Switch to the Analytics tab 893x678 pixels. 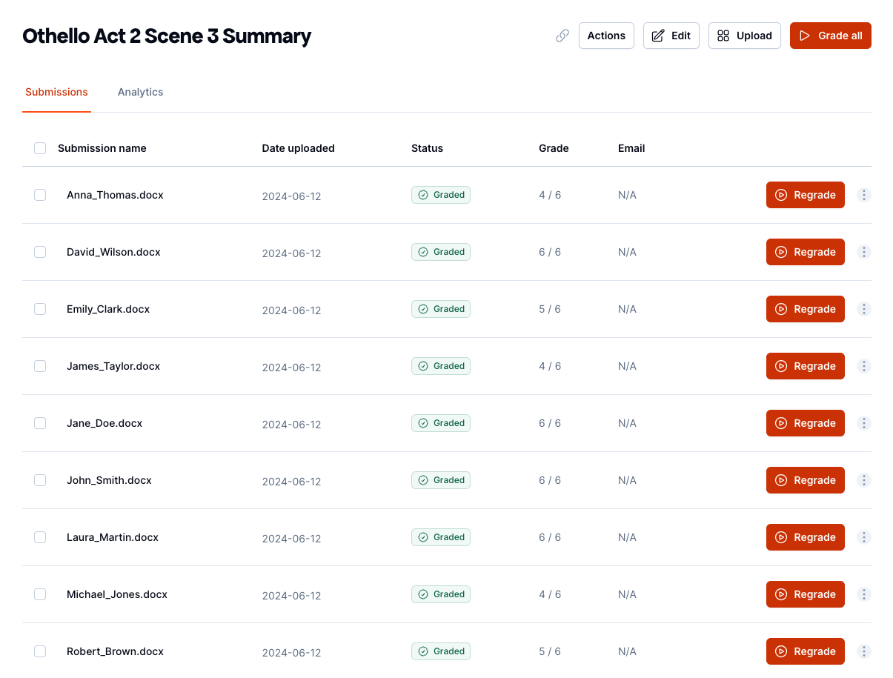[140, 92]
